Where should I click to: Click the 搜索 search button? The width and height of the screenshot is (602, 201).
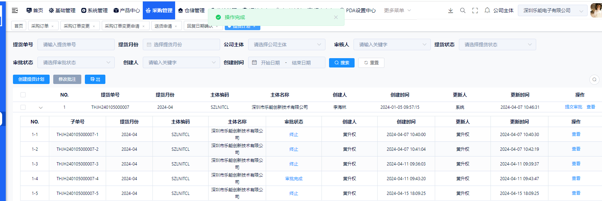(342, 63)
